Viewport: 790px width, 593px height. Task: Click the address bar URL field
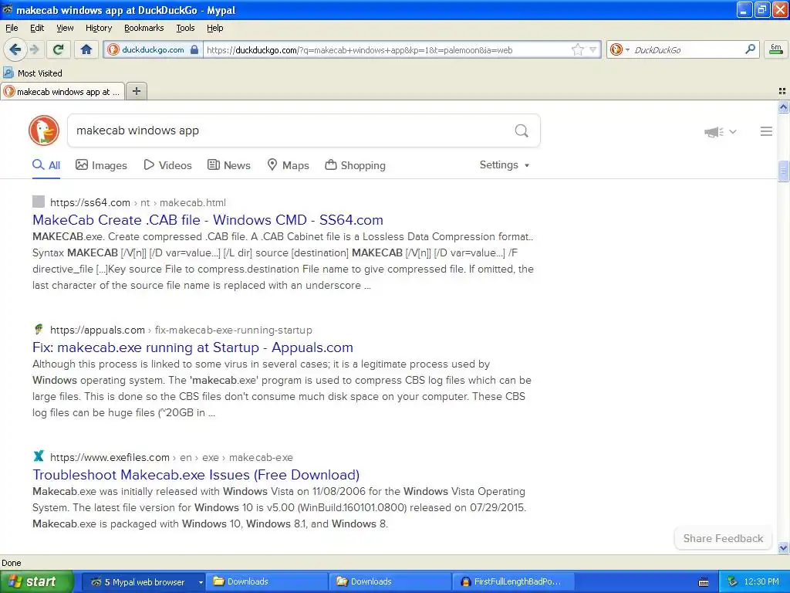coord(386,49)
